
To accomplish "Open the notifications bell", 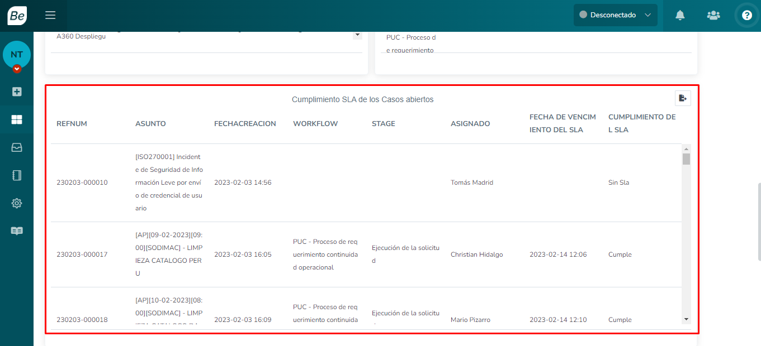I will point(680,16).
